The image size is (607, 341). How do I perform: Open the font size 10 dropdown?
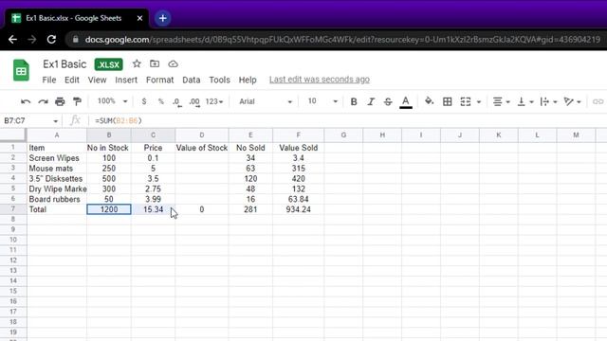coord(322,101)
